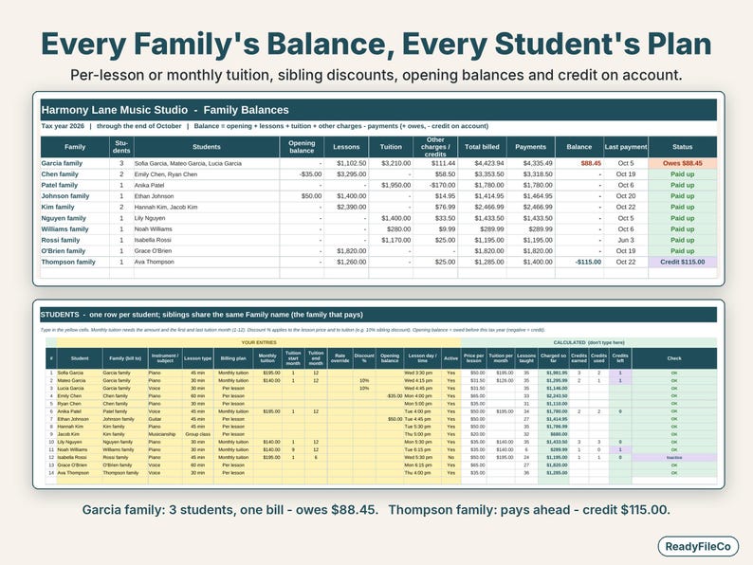Select the "Musicianship" instrument cell

point(165,434)
